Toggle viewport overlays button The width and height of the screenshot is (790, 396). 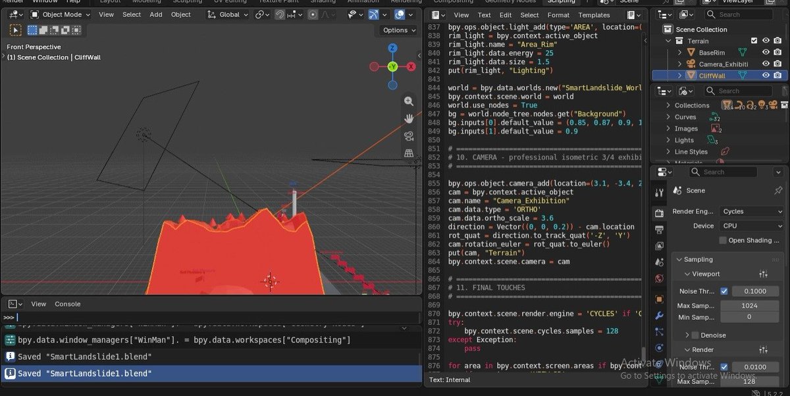pos(400,14)
